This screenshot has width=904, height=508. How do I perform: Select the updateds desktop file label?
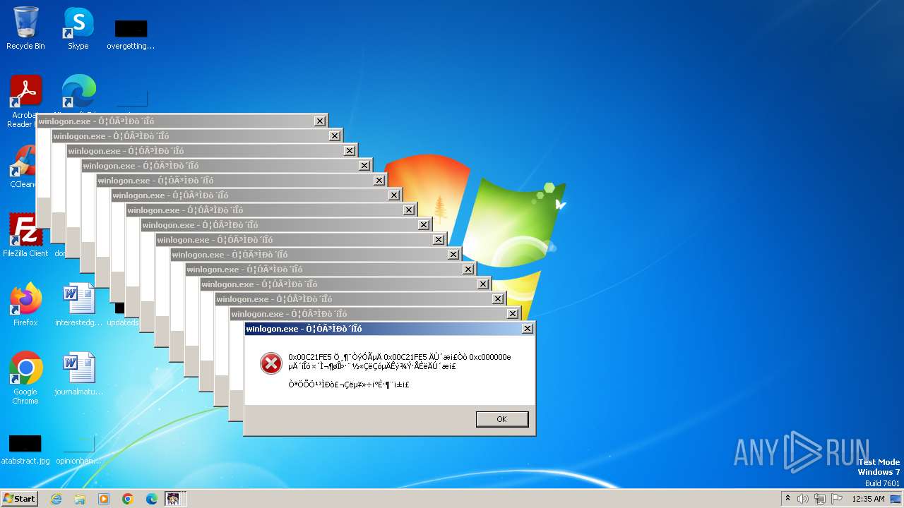point(122,322)
